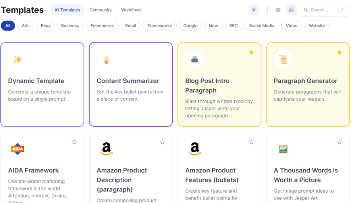Click the scroll icon on Paragraph Generator

283,59
